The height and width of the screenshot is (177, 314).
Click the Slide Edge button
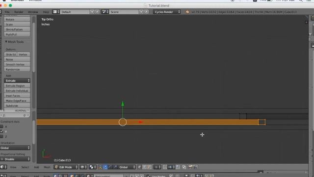(10, 55)
